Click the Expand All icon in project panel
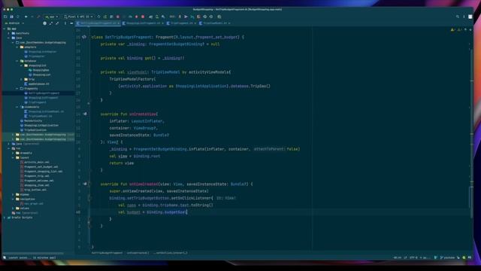The height and width of the screenshot is (271, 481). (51, 23)
